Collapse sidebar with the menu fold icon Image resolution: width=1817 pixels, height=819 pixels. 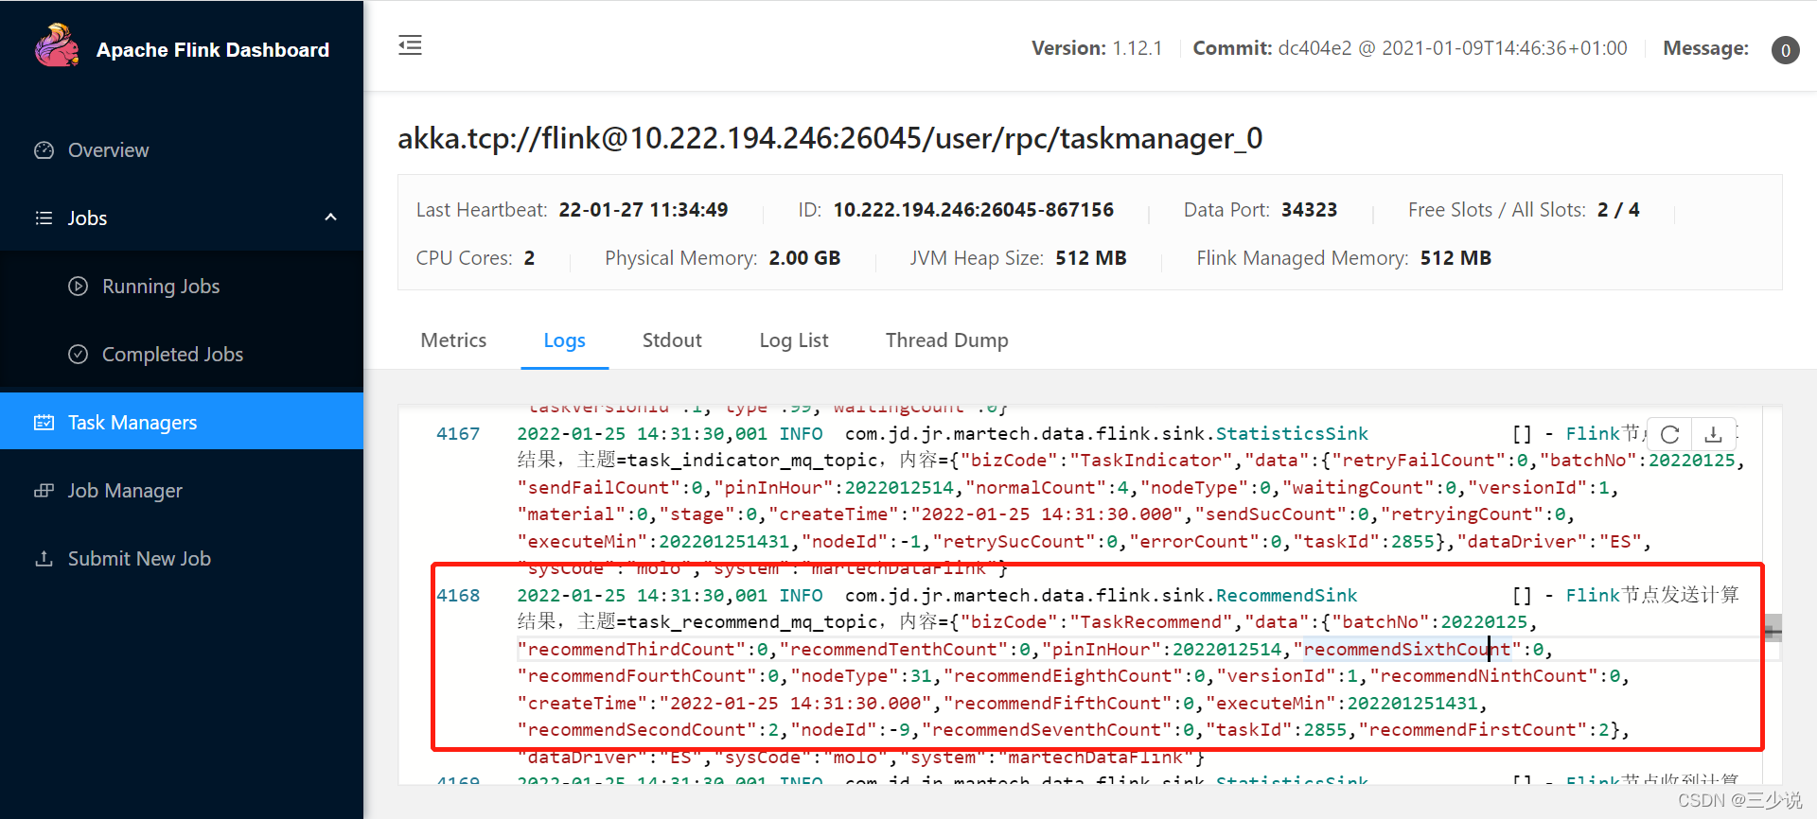(410, 45)
